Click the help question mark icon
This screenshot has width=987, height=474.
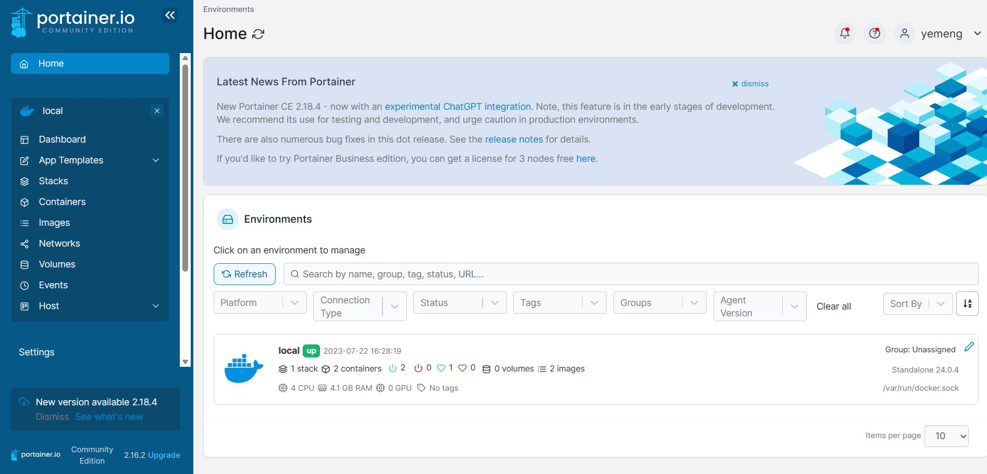[x=874, y=34]
